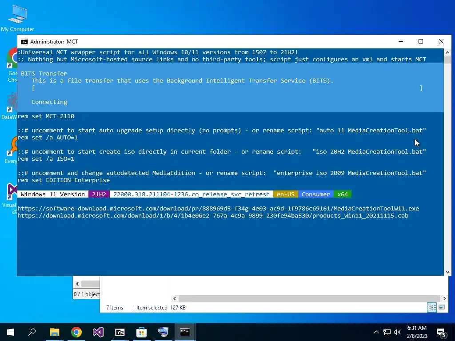Click the 'Connecting' status text
This screenshot has height=341, width=455.
pos(49,102)
